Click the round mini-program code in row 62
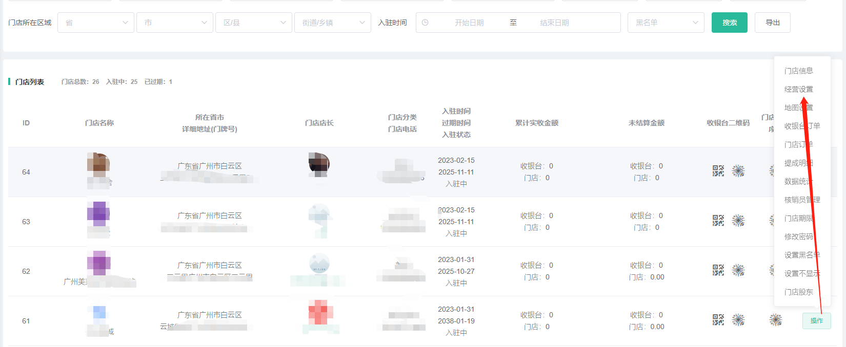Viewport: 846px width, 347px height. coord(738,270)
